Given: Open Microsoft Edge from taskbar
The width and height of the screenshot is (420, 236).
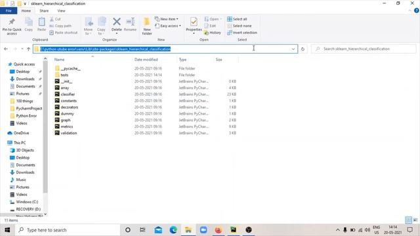Looking at the screenshot, I should pos(173,230).
